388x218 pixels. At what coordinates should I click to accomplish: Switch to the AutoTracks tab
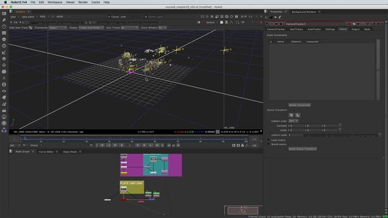(x=314, y=30)
